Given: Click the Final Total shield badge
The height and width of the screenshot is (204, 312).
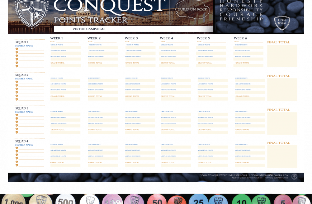Looking at the screenshot, I should (282, 23).
